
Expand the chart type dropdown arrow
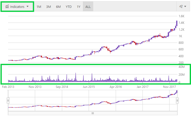[x=185, y=7]
